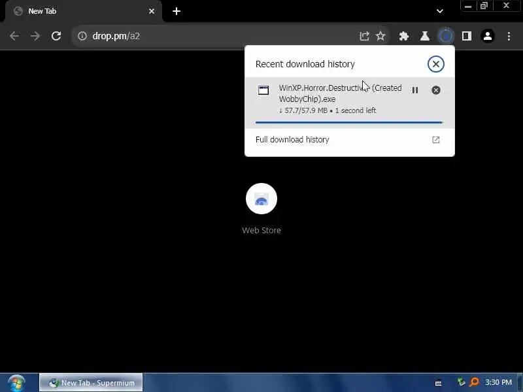Close the New Tab tab

pyautogui.click(x=152, y=11)
